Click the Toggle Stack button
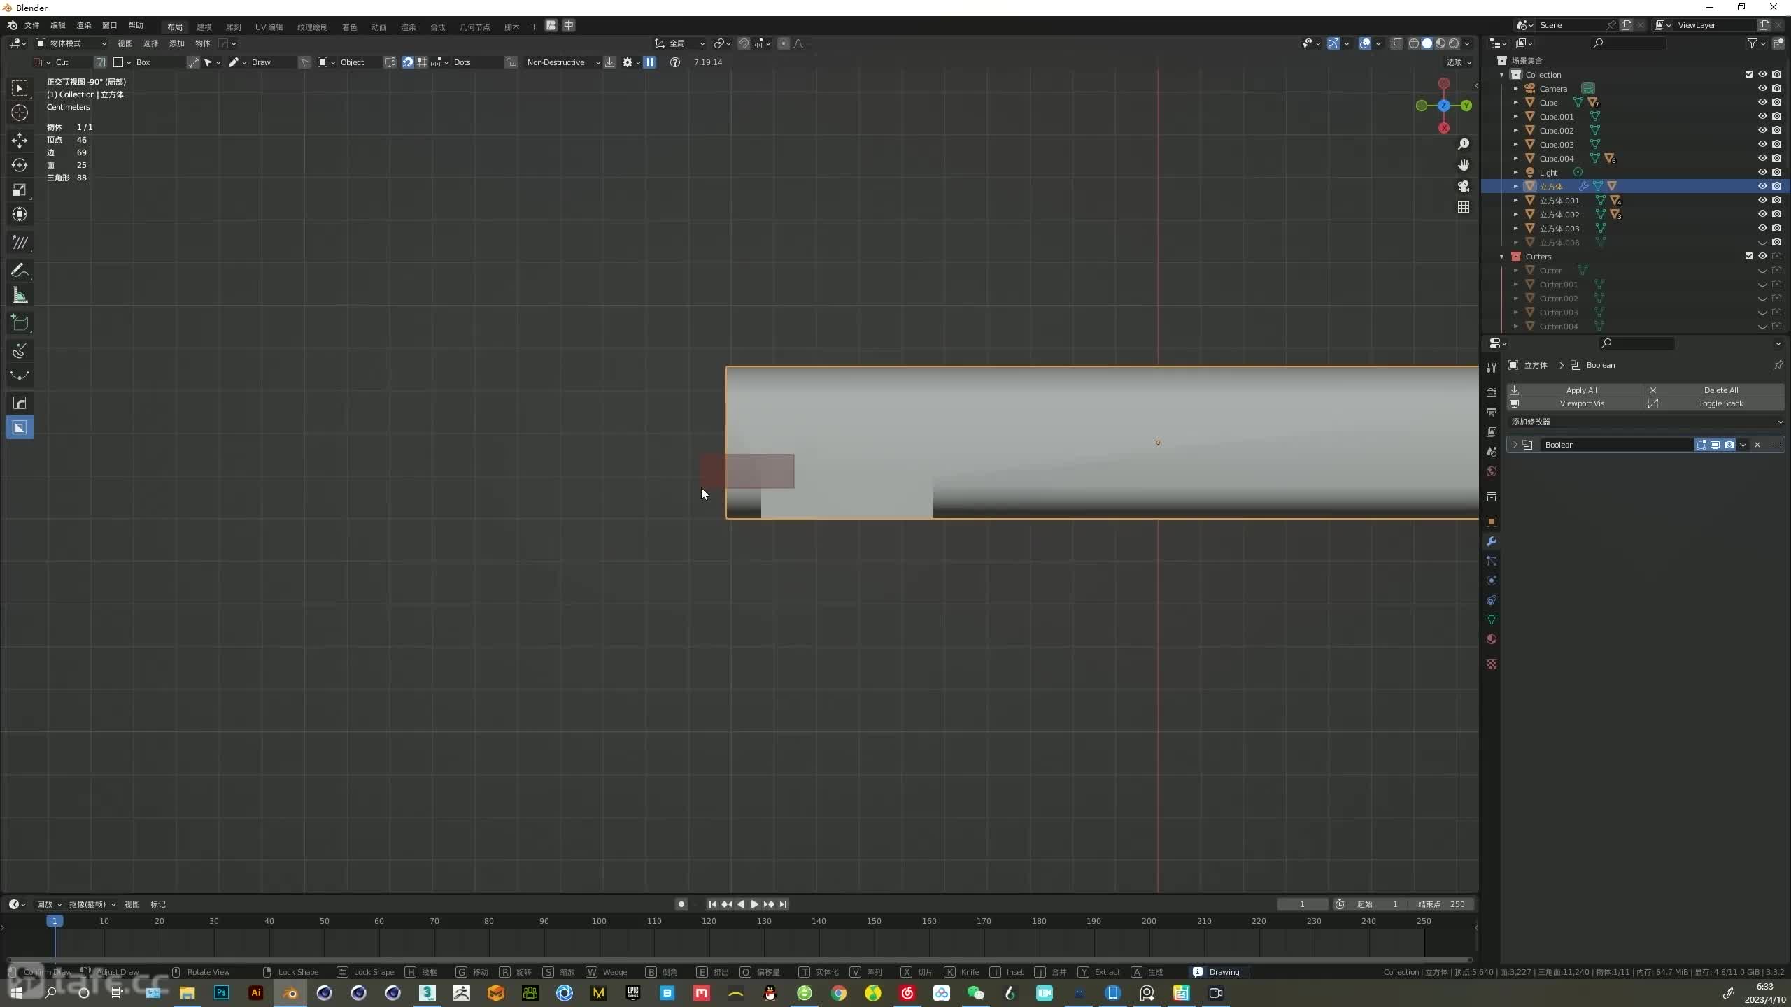 (x=1715, y=403)
